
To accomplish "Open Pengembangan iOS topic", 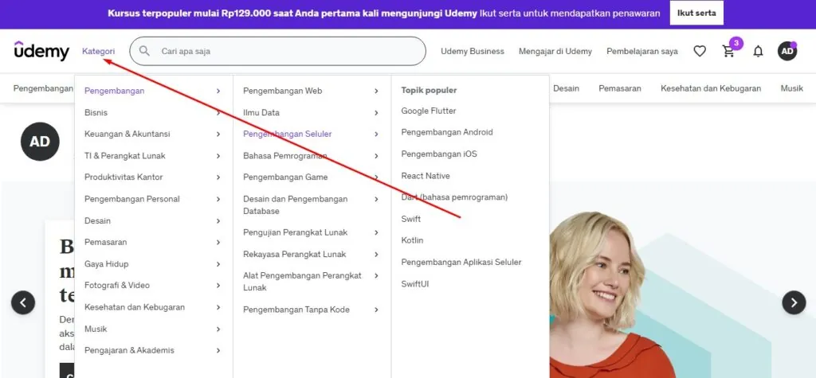I will pos(439,154).
